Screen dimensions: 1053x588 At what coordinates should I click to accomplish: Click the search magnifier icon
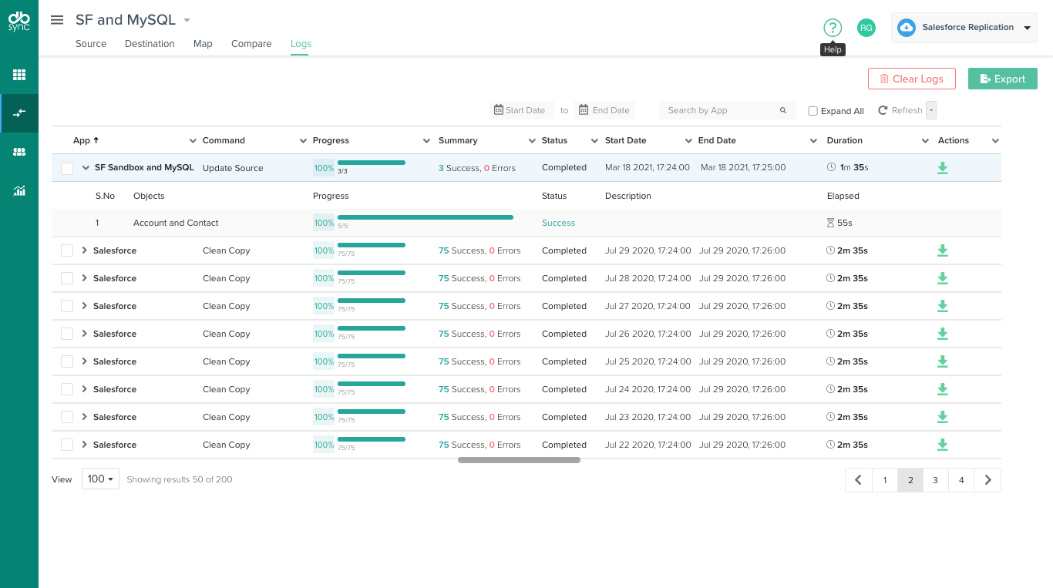coord(783,110)
